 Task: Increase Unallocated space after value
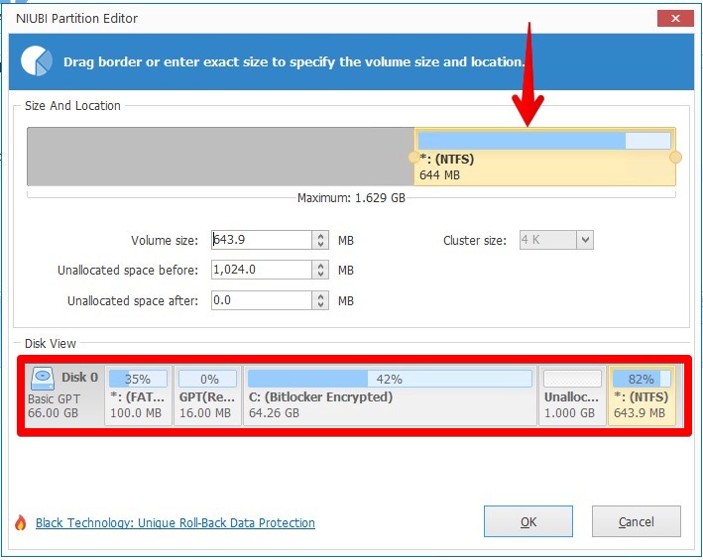[x=320, y=296]
